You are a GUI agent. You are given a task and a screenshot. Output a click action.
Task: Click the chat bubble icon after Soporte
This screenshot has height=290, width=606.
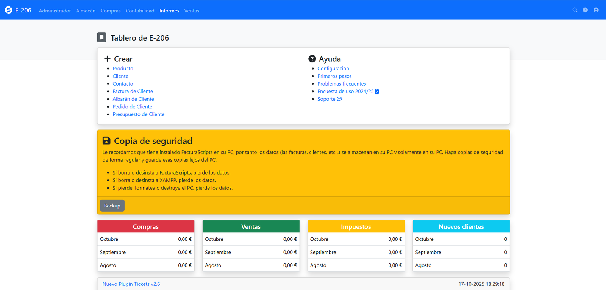click(339, 99)
